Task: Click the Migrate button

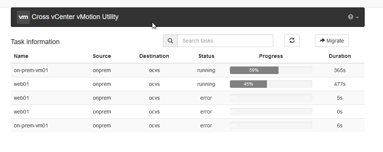Action: (x=332, y=41)
